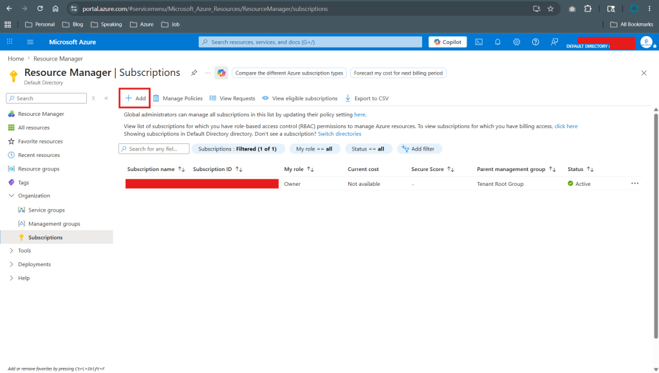
Task: Open the feedback icon in the header
Action: (x=554, y=42)
